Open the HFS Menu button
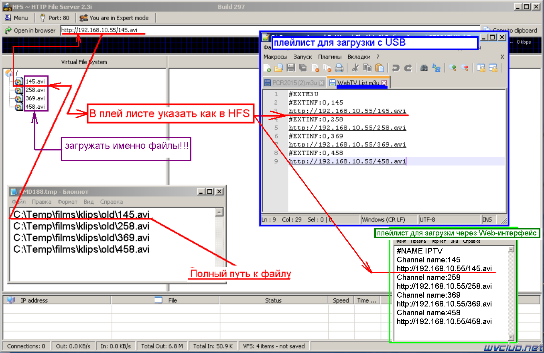544x353 pixels. 16,18
